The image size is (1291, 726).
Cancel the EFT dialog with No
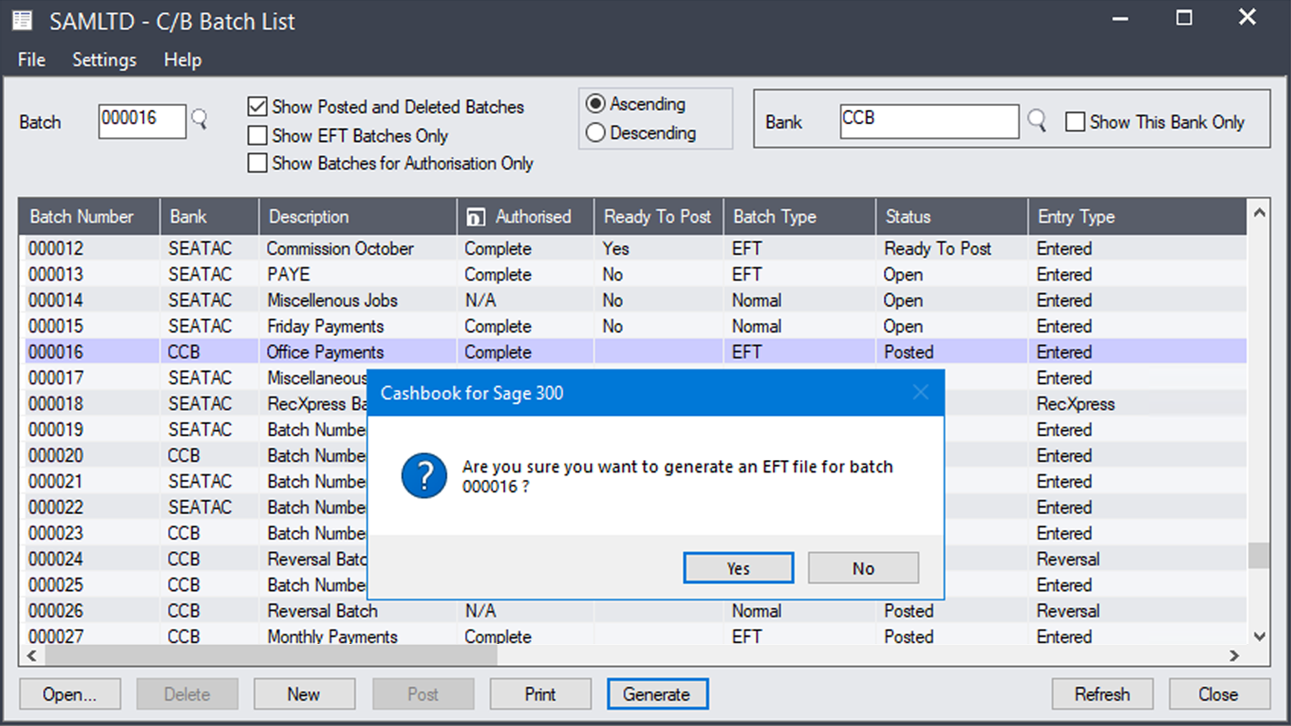pos(863,568)
